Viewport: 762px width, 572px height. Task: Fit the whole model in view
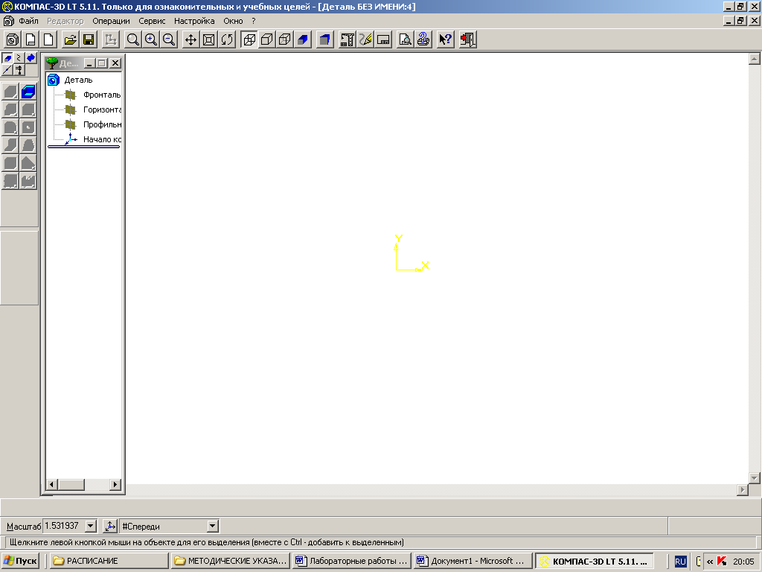[208, 39]
